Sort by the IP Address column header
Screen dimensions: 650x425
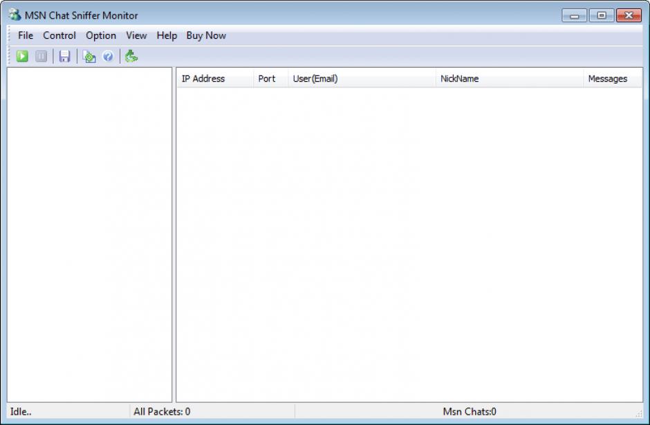pos(215,78)
